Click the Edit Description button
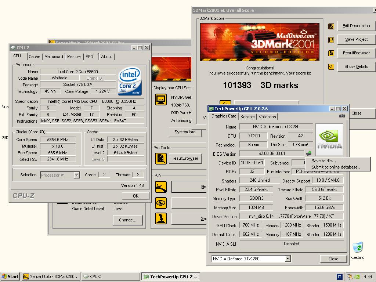The height and width of the screenshot is (282, 376). click(356, 26)
